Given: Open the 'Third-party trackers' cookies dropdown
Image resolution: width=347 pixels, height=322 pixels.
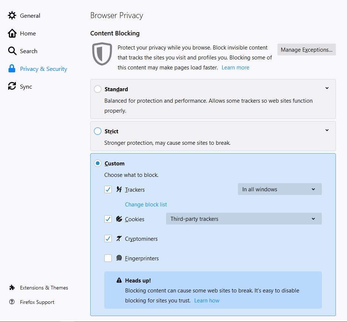Looking at the screenshot, I should point(243,219).
